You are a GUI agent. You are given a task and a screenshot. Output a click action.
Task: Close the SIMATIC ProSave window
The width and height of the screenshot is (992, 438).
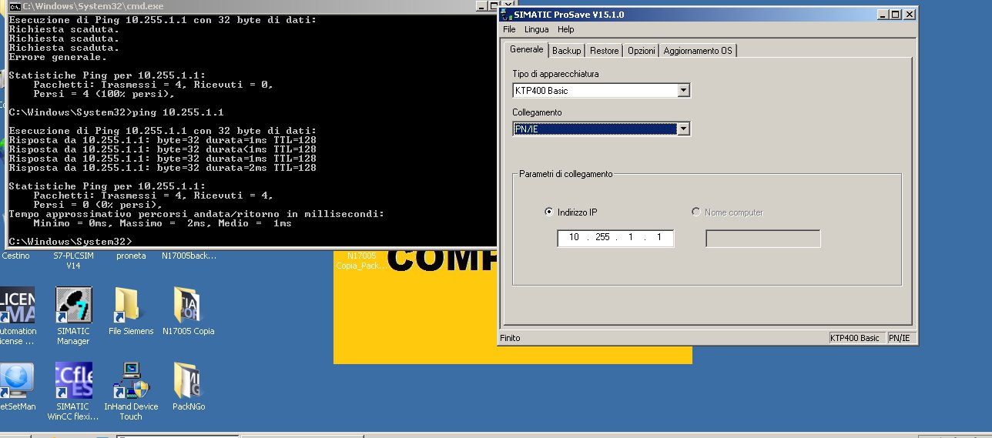click(910, 15)
